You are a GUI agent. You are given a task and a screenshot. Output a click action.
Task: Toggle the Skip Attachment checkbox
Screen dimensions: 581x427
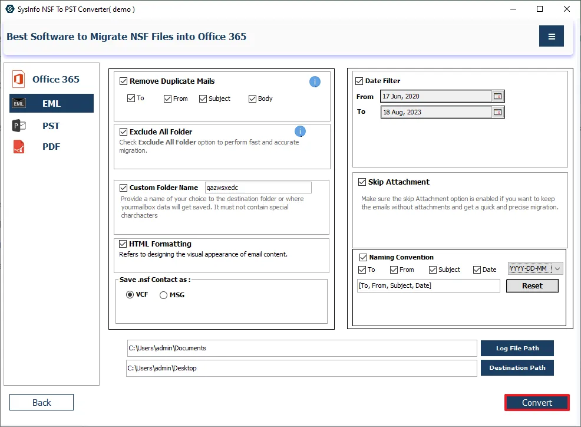tap(362, 182)
